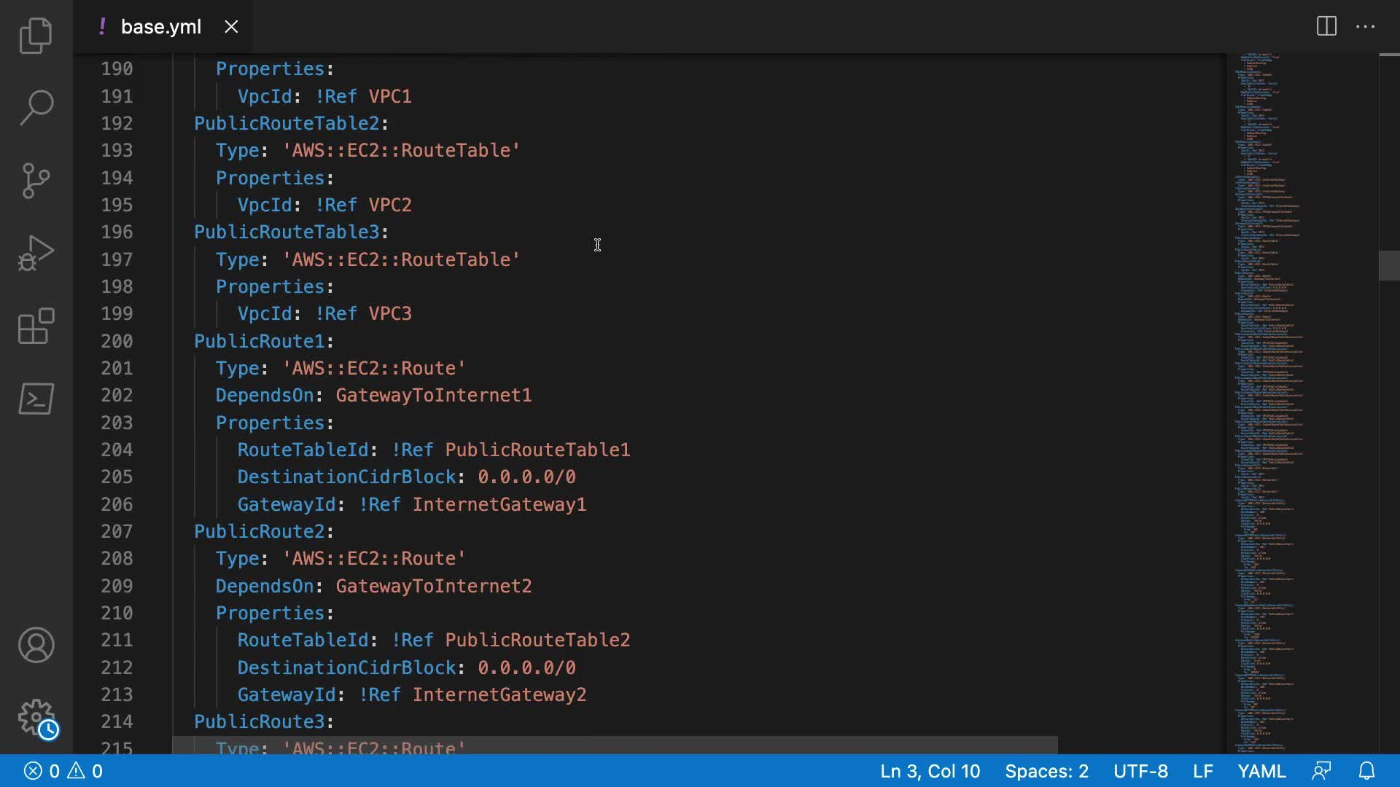
Task: Switch to the base.yml tab
Action: pos(160,27)
